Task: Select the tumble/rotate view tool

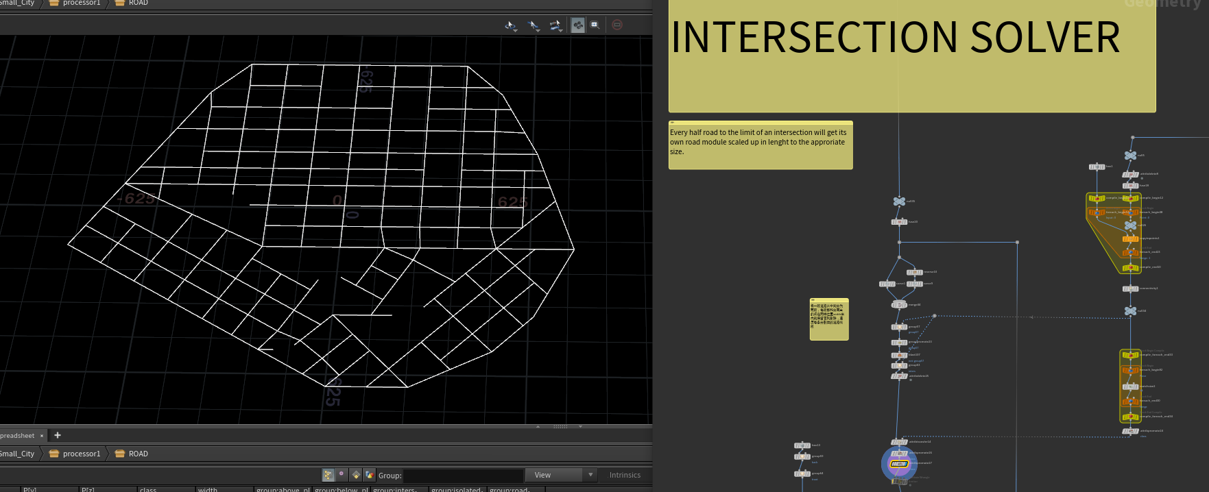Action: 510,25
